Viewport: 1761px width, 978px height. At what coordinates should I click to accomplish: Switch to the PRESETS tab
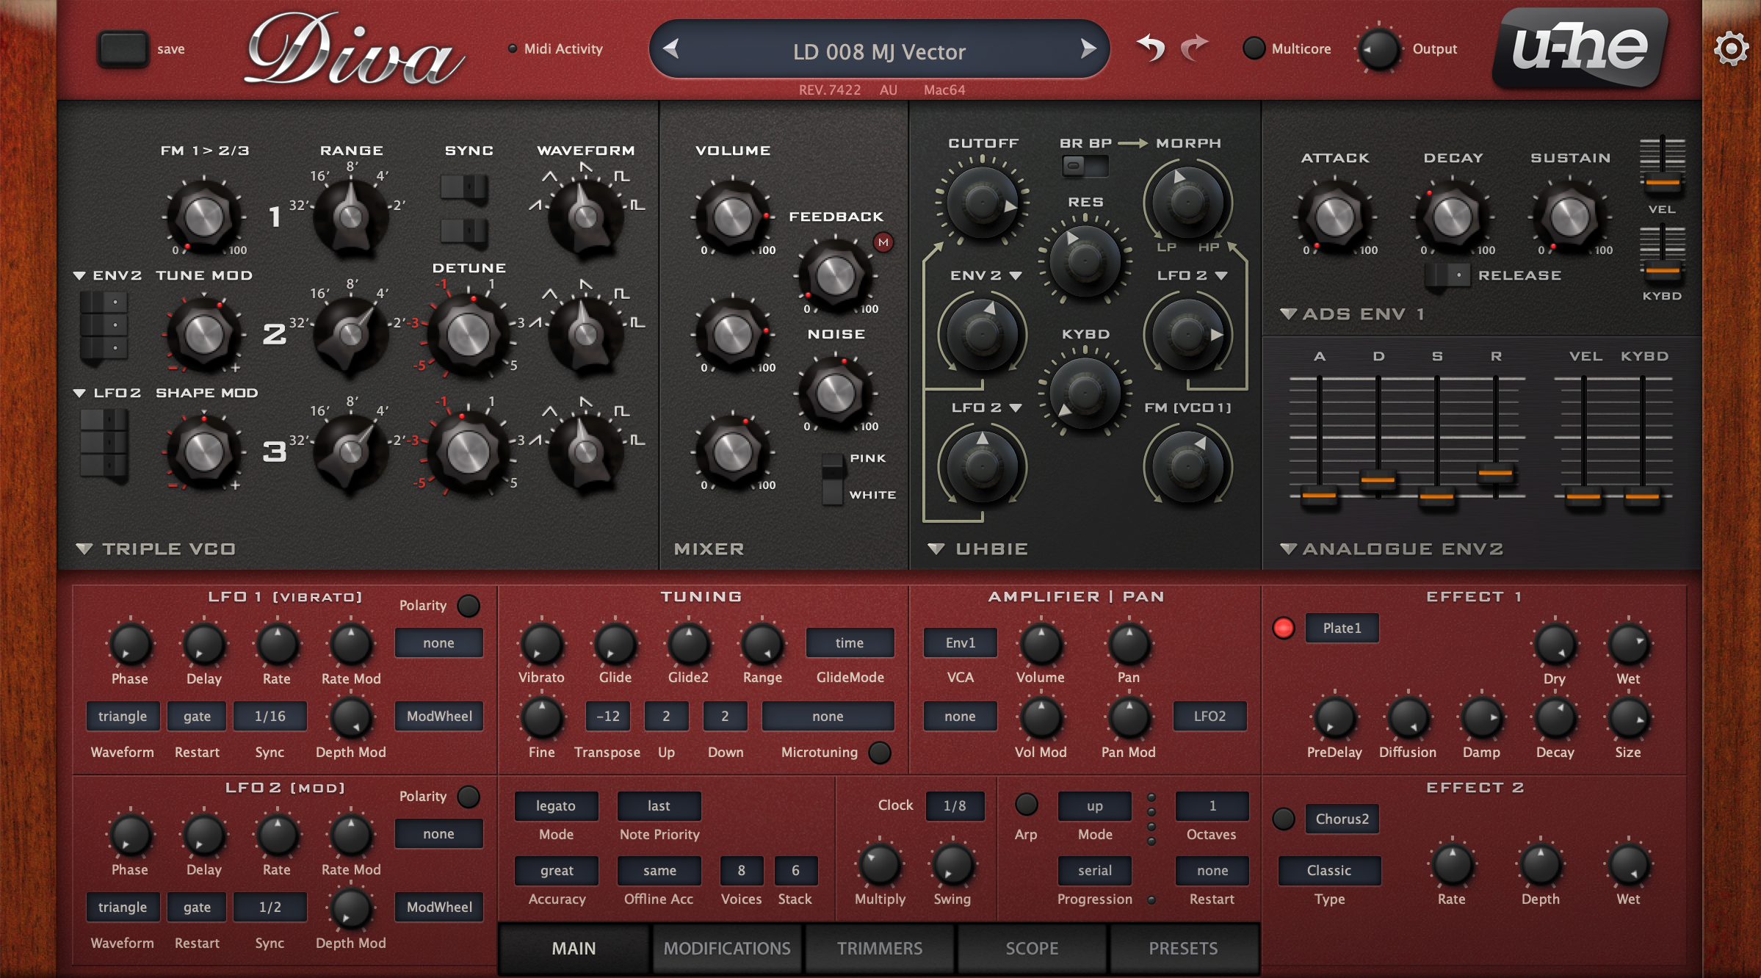(x=1183, y=948)
